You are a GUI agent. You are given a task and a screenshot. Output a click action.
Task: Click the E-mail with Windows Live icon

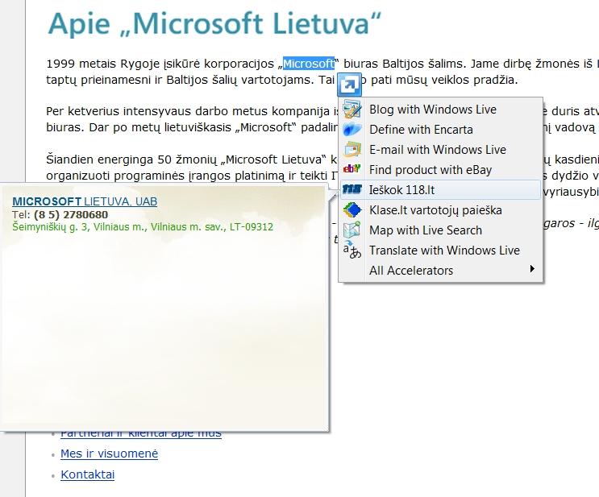[x=351, y=150]
